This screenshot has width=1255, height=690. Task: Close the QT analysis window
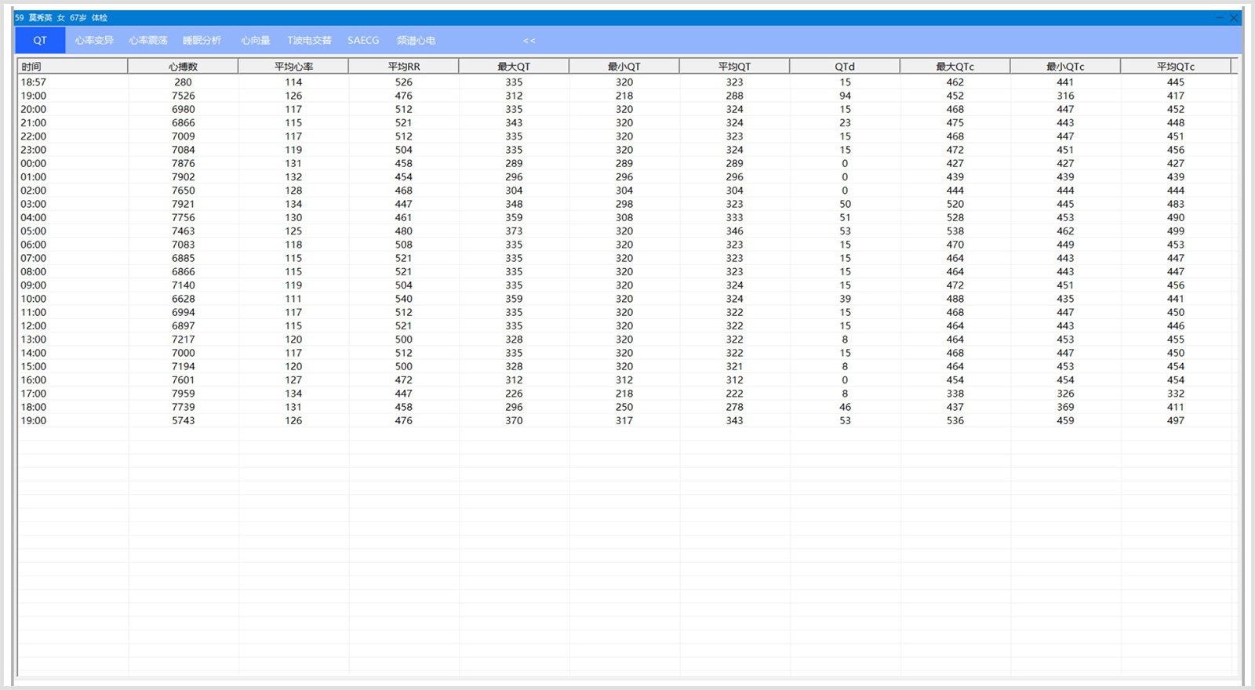tap(1234, 18)
